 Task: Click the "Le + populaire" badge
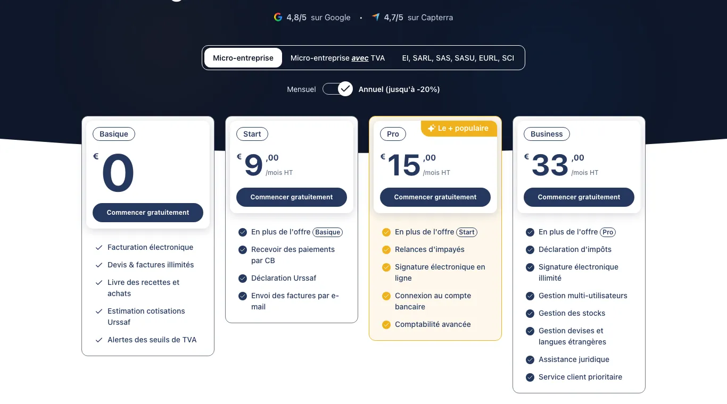(459, 128)
